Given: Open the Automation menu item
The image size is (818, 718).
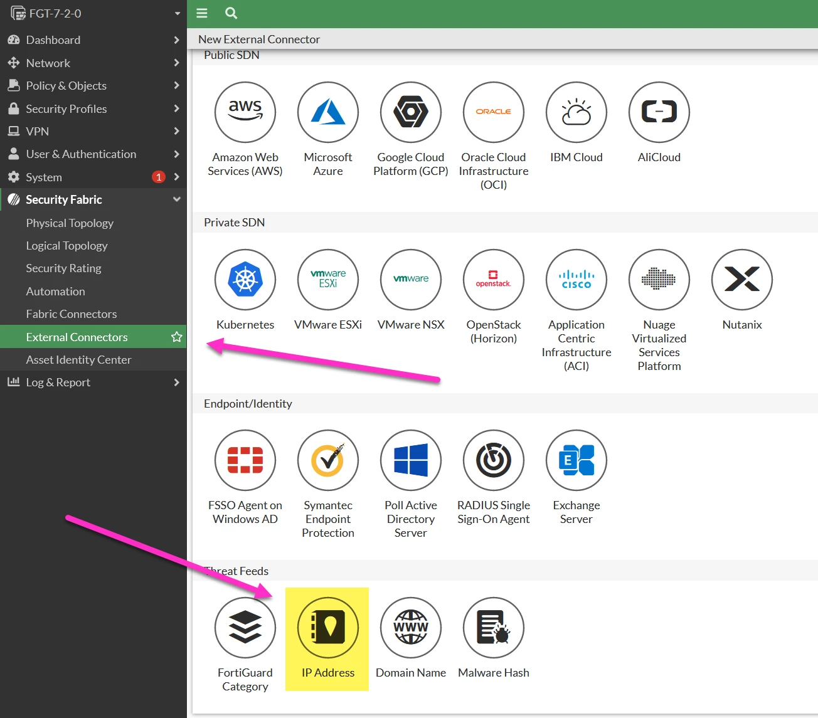Looking at the screenshot, I should 55,292.
